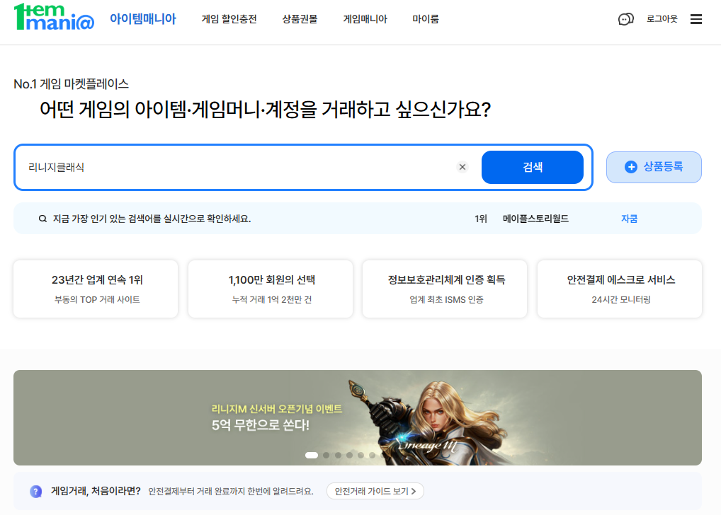Click the 누적 거래 1억 2천만 건 text
This screenshot has height=515, width=721.
(272, 299)
